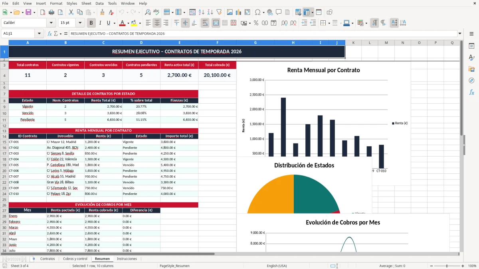
Task: Open the font color dropdown arrow
Action: (x=128, y=23)
